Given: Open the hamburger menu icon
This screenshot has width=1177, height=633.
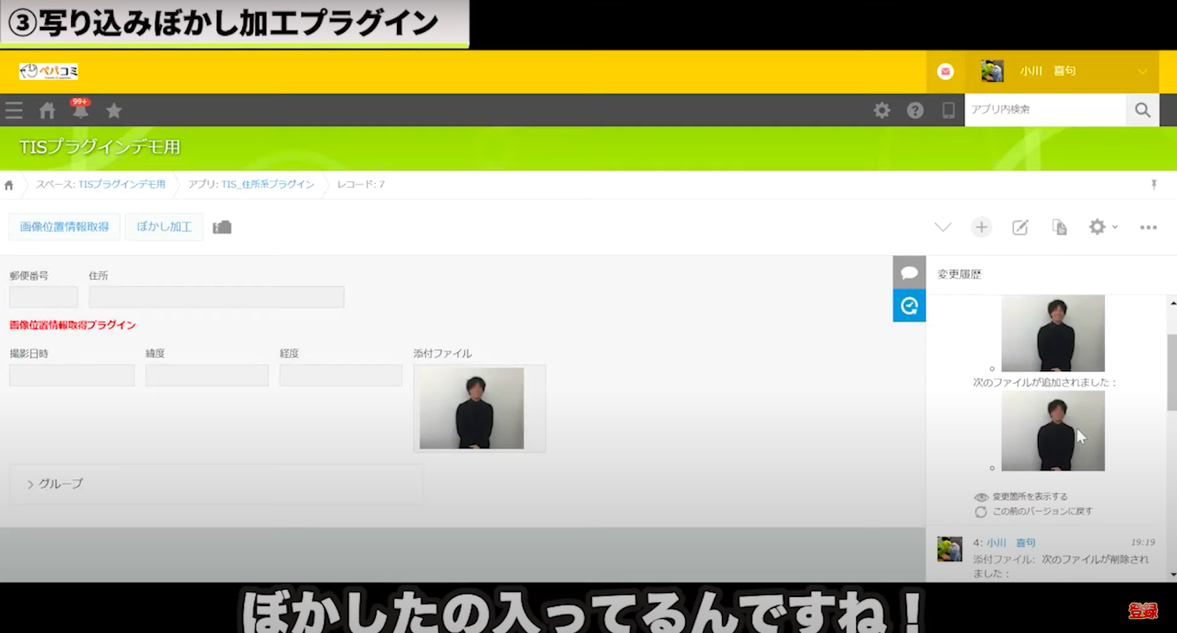Looking at the screenshot, I should [x=14, y=110].
